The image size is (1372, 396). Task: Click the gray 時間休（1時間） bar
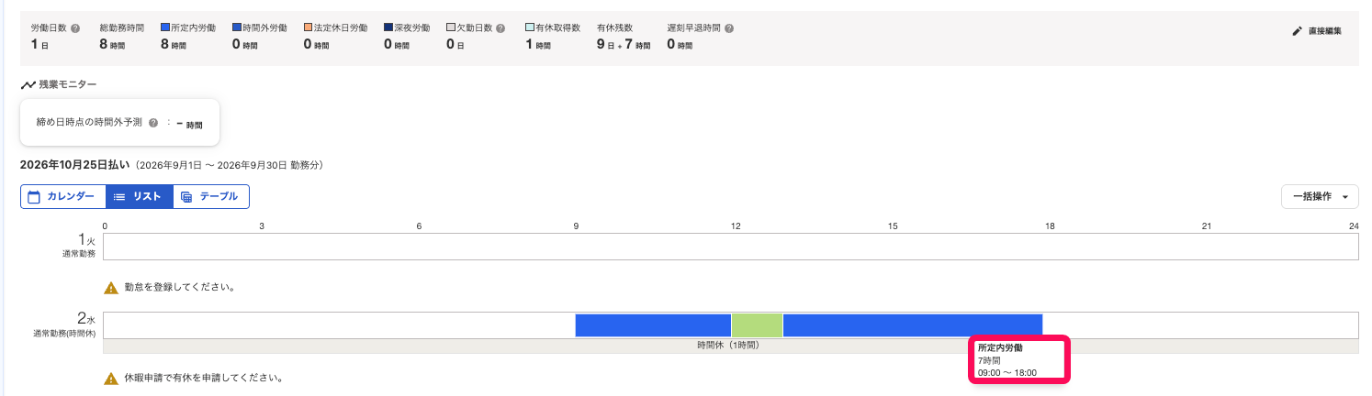click(x=731, y=346)
